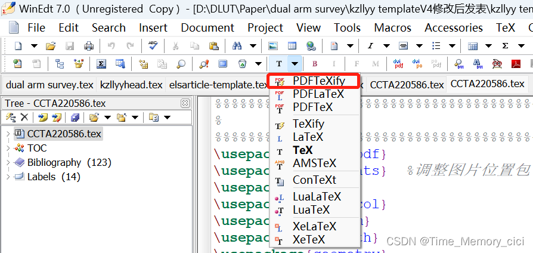This screenshot has height=253, width=533.
Task: Select TOC item in the tree
Action: point(37,149)
